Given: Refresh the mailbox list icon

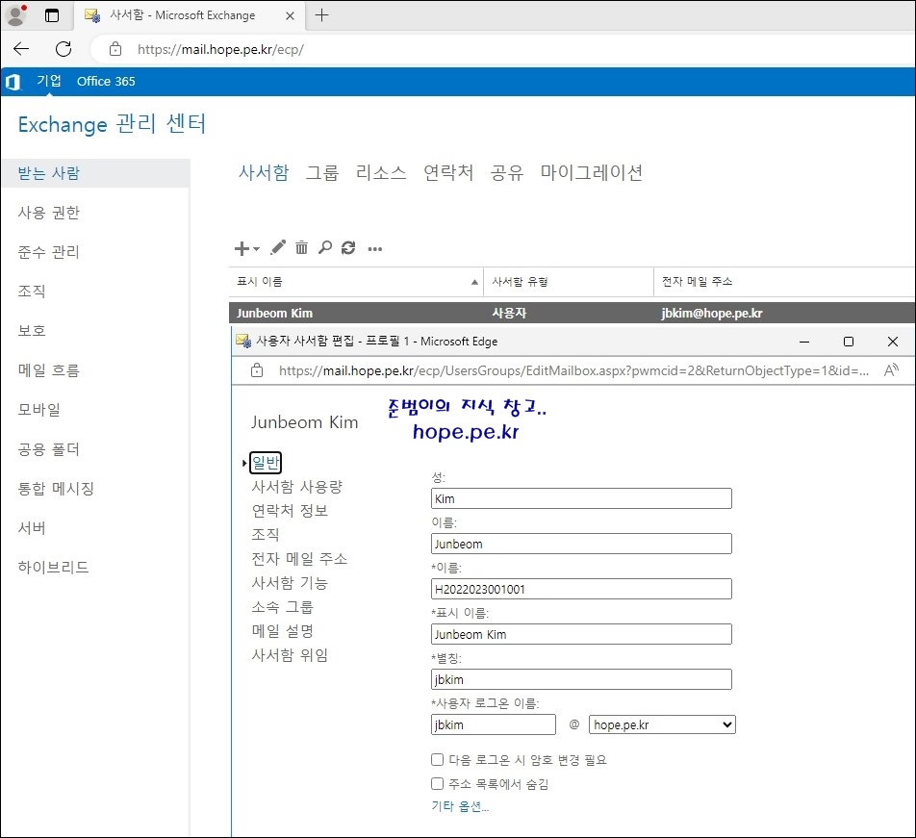Looking at the screenshot, I should (348, 248).
